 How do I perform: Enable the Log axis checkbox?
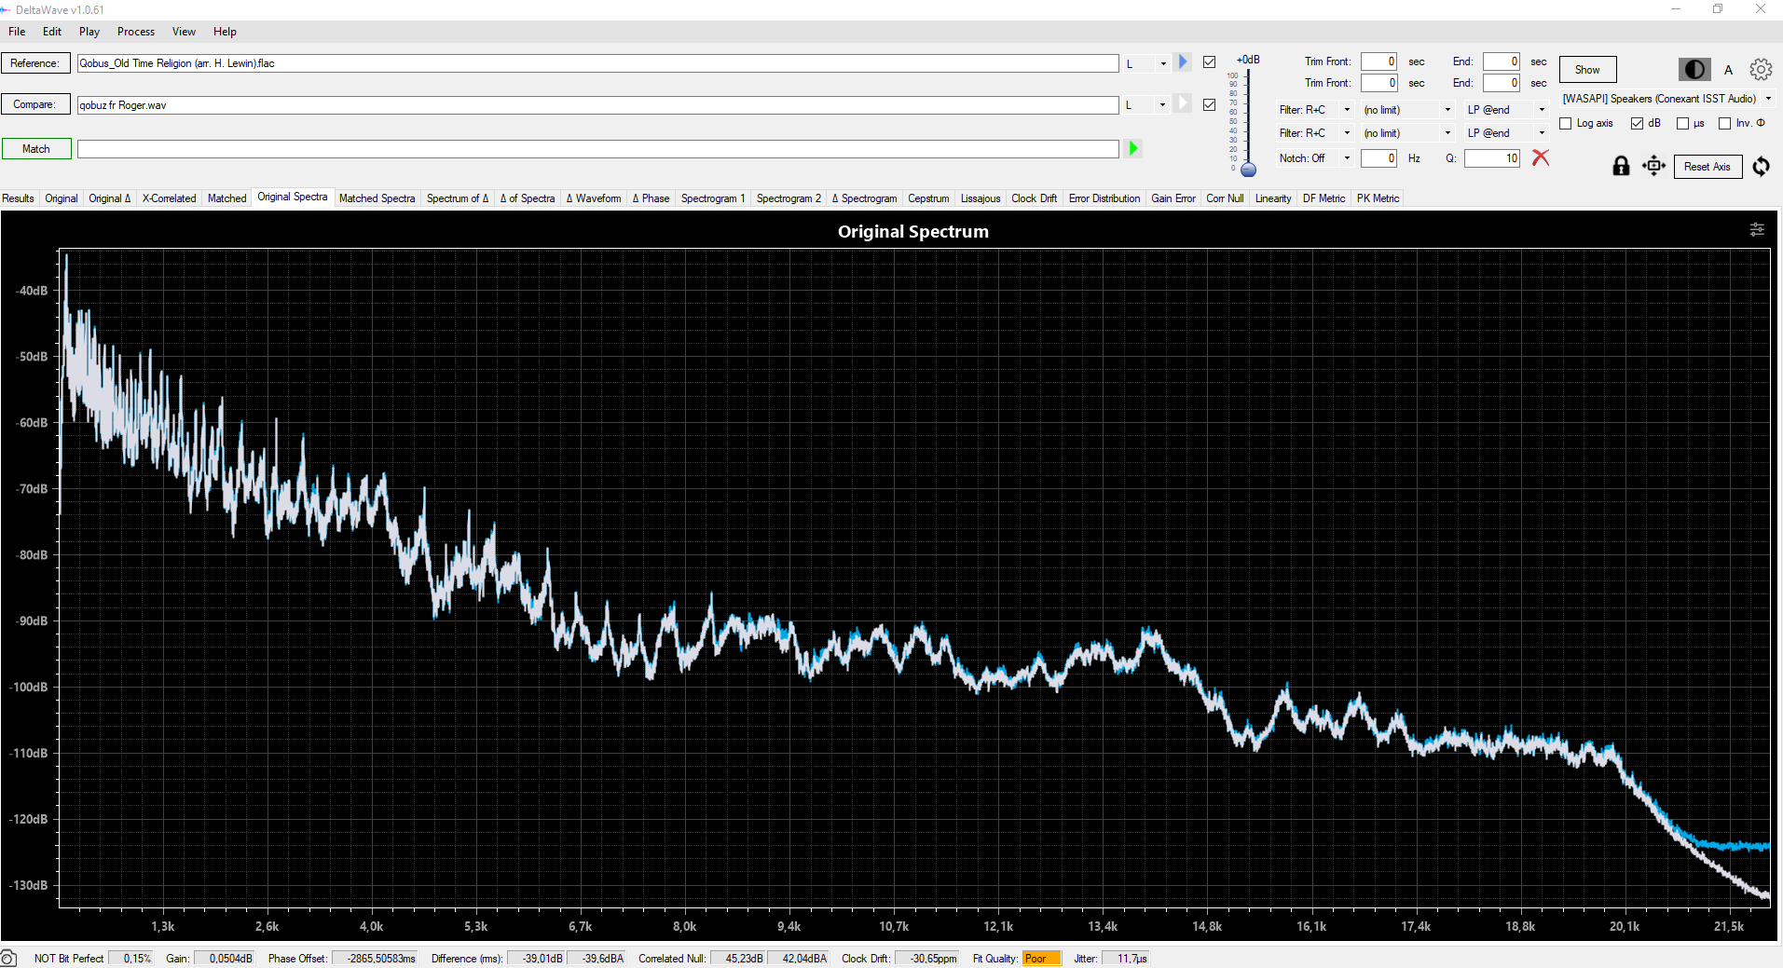[x=1566, y=123]
